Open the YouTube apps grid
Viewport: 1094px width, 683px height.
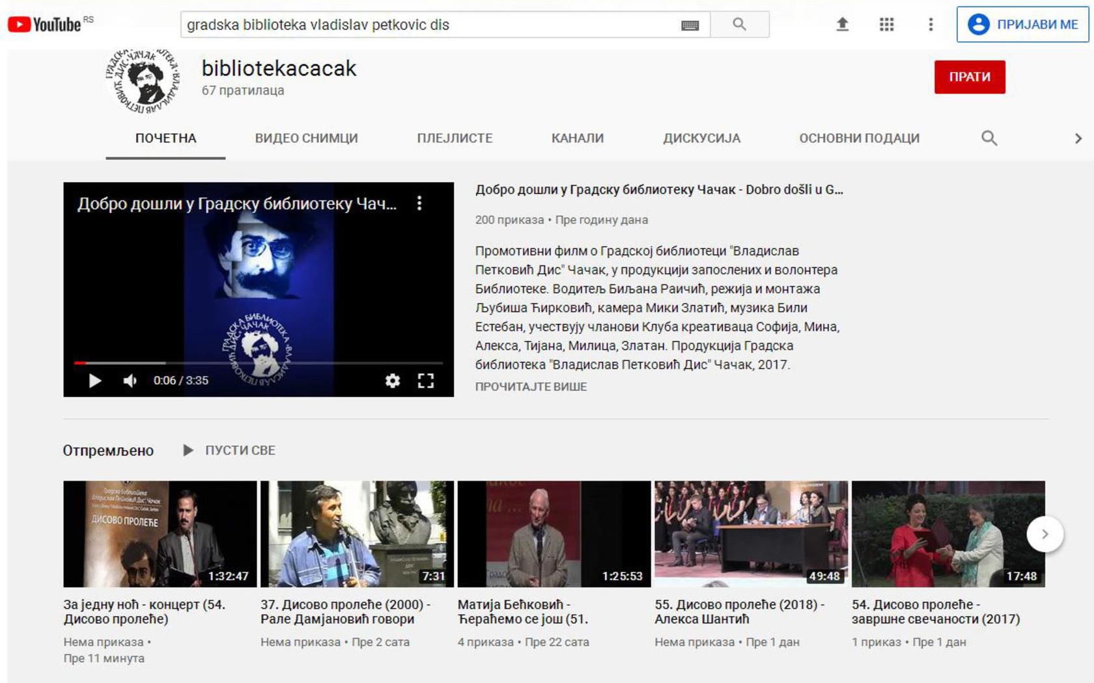886,25
